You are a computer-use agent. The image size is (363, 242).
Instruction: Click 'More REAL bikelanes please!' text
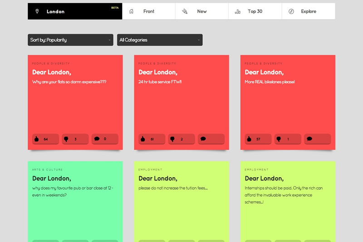click(270, 82)
